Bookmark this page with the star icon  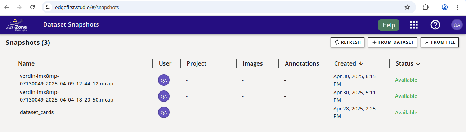pyautogui.click(x=407, y=7)
